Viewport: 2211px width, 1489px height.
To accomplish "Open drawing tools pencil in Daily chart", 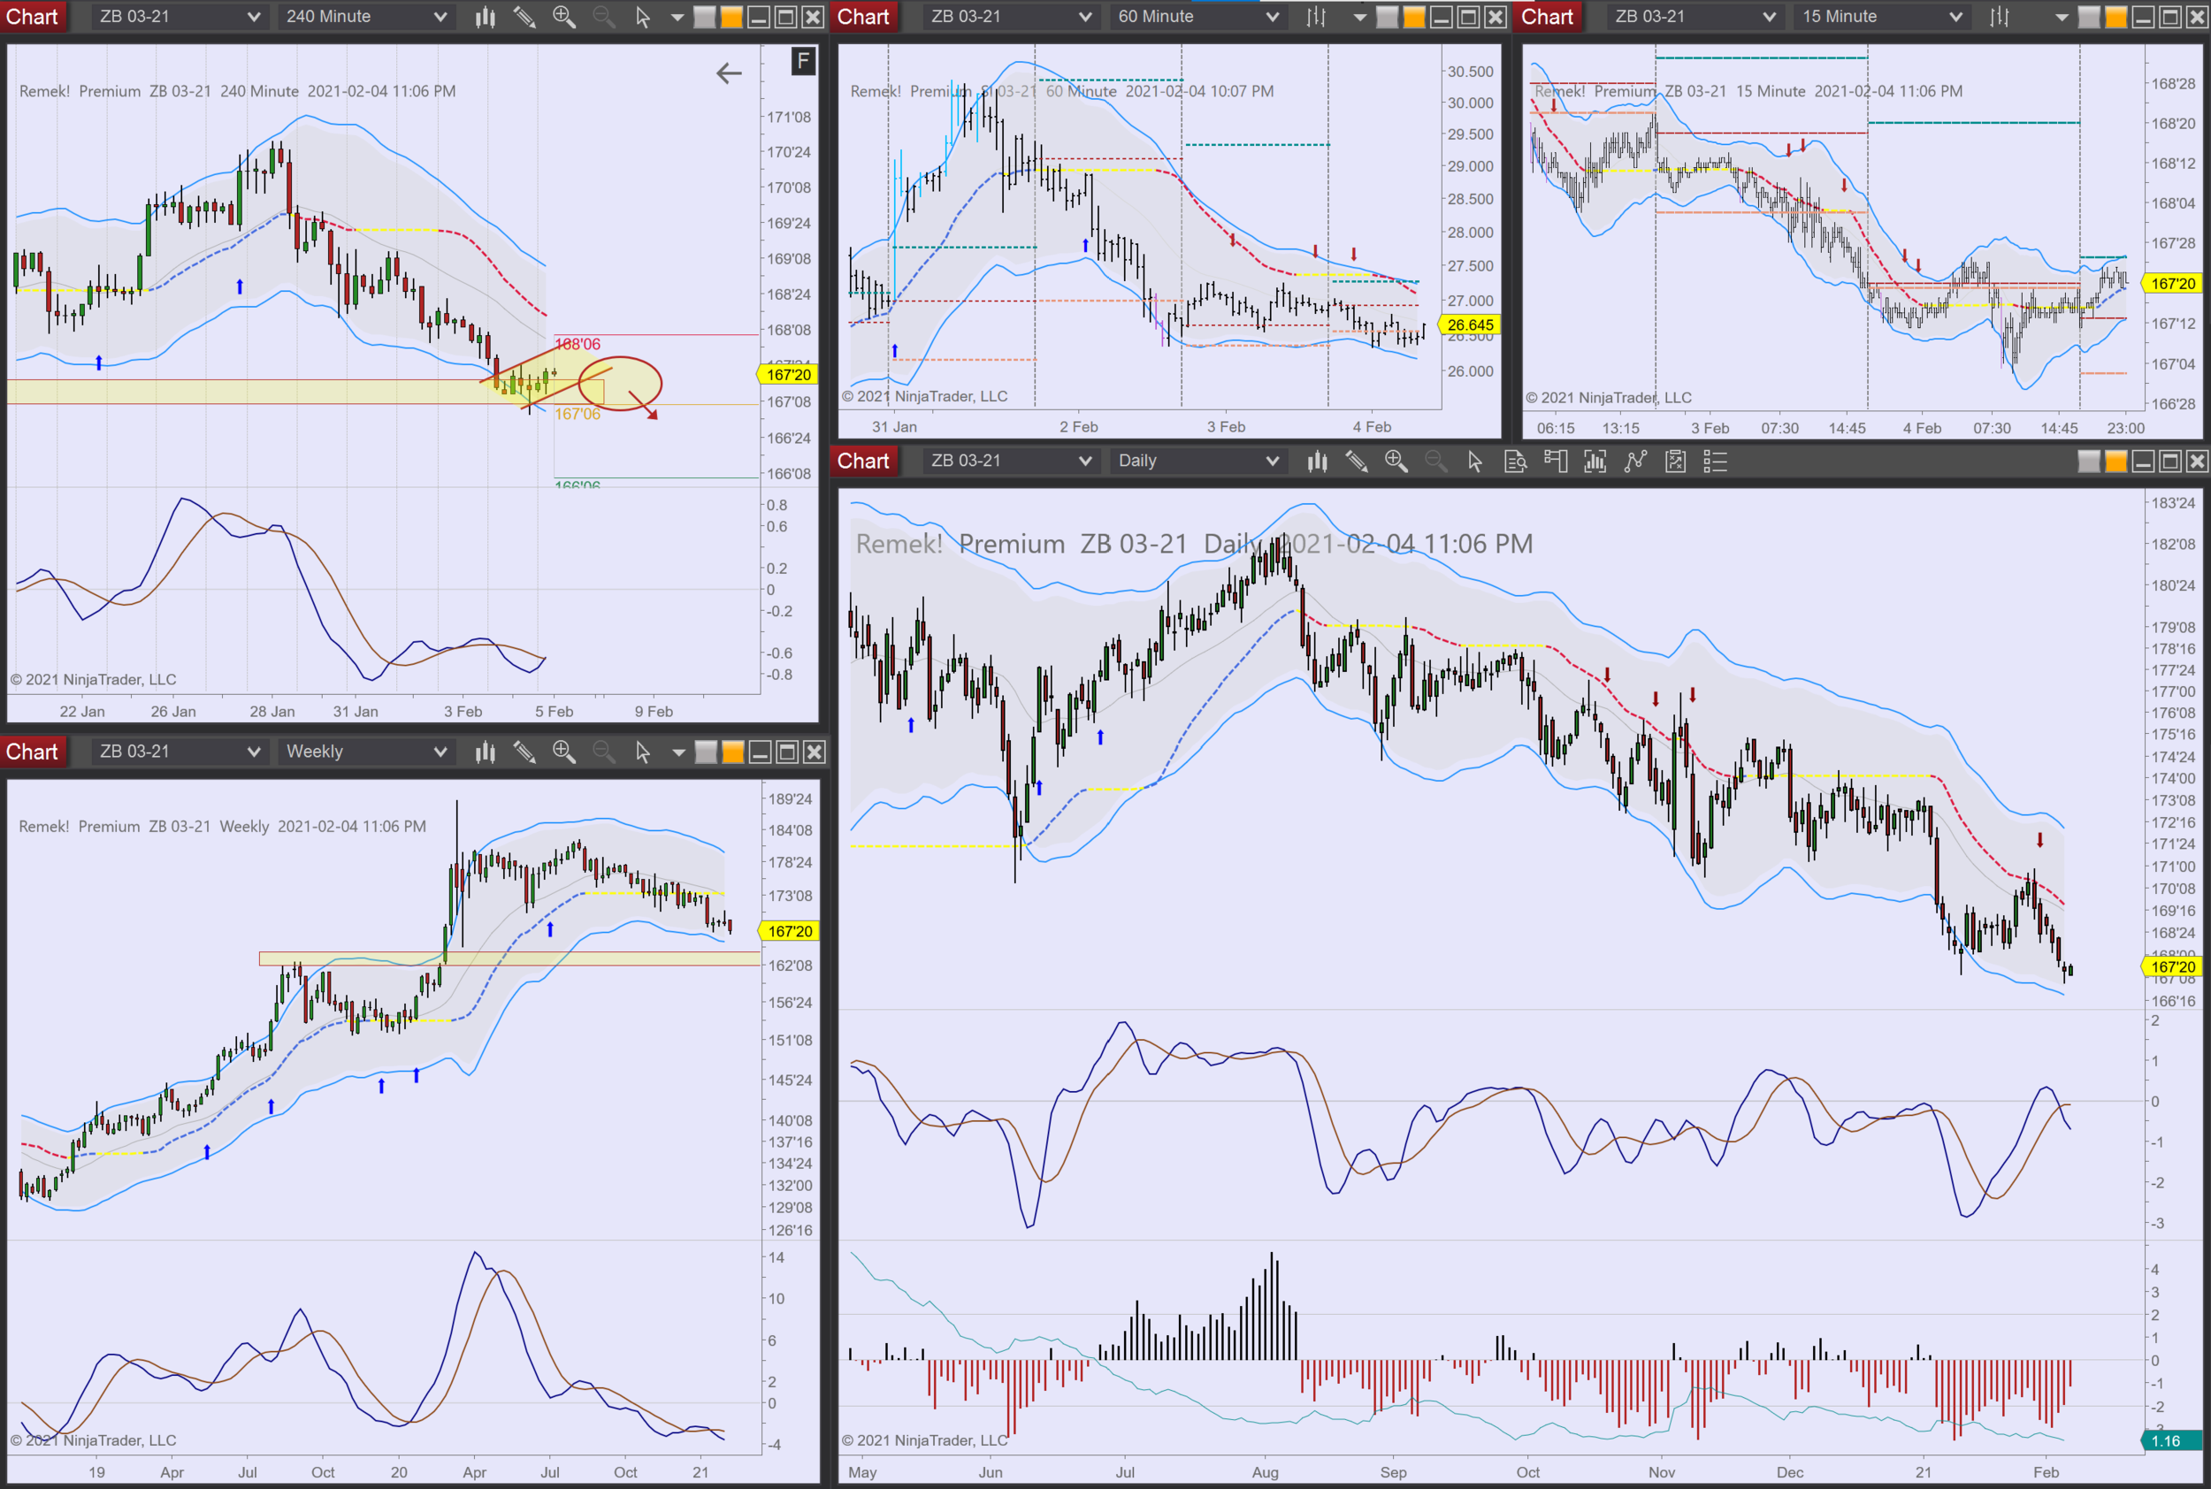I will coord(1357,462).
